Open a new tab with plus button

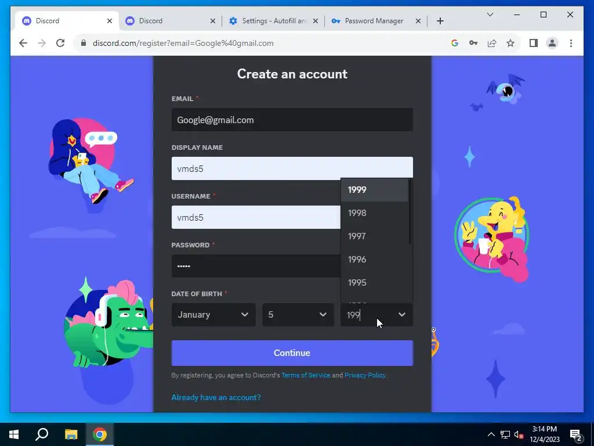tap(440, 21)
